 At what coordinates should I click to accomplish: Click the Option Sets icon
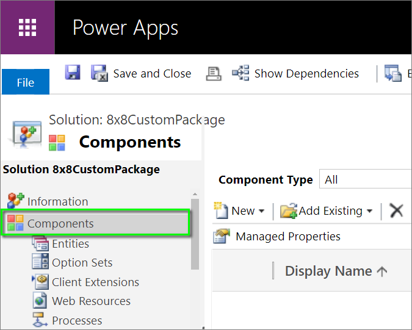pyautogui.click(x=40, y=261)
